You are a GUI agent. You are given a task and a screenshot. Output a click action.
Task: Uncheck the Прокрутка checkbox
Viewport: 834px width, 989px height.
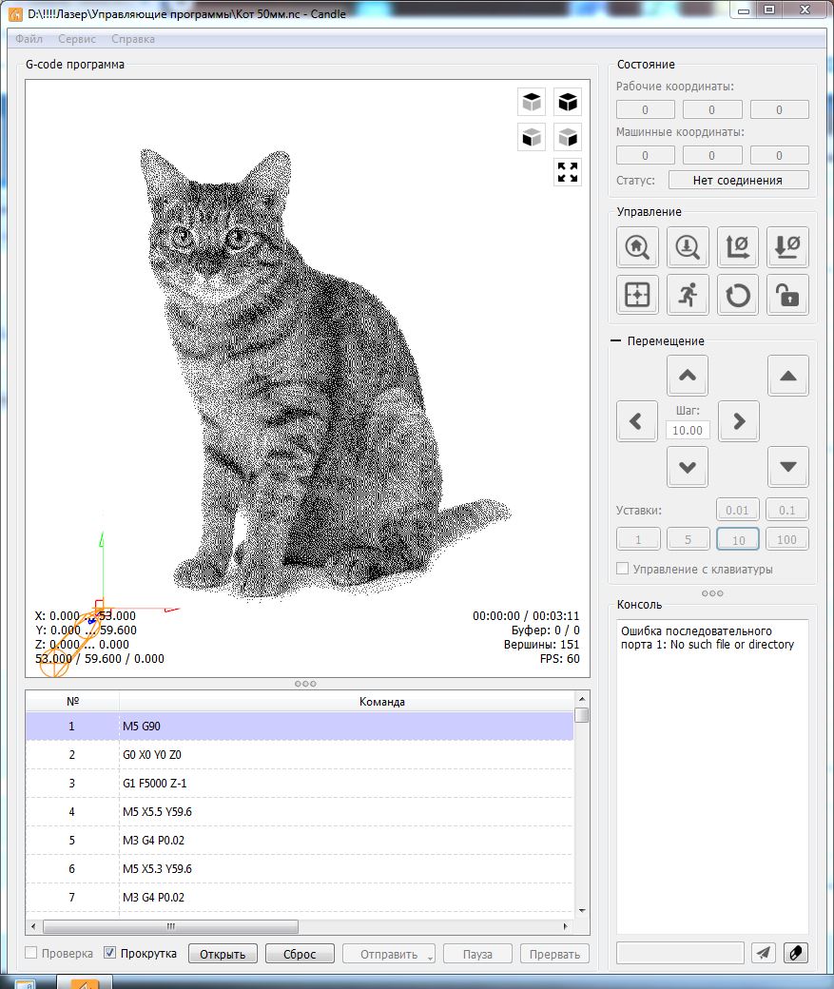coord(109,953)
